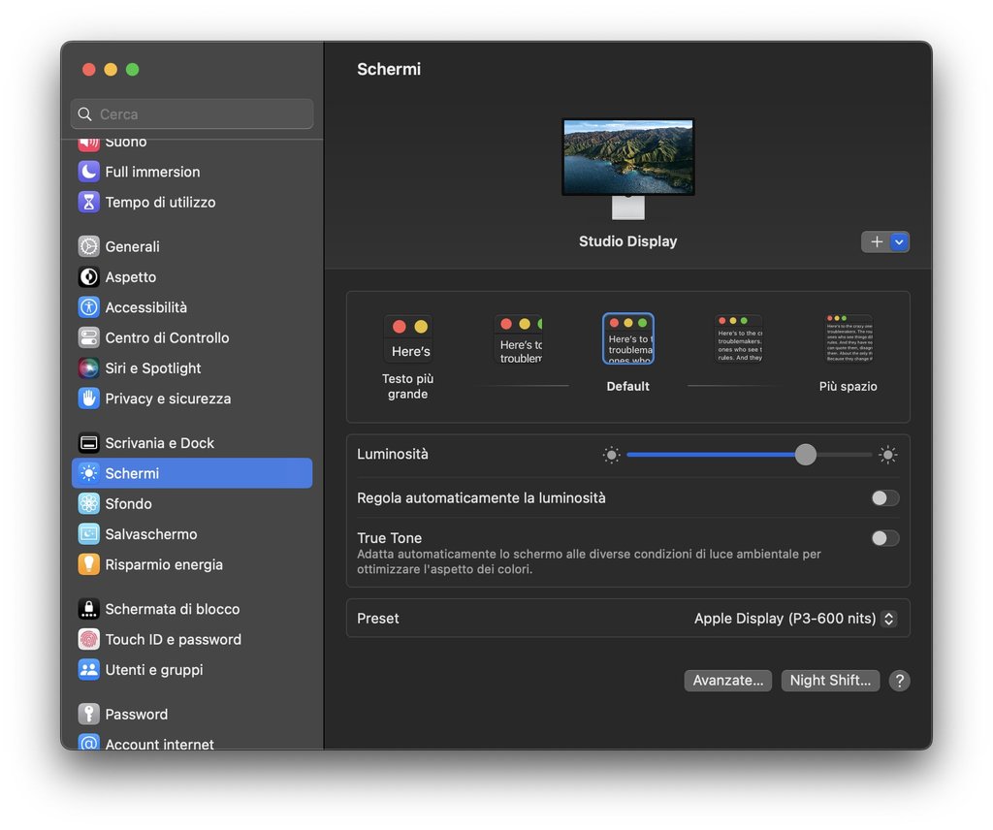This screenshot has width=993, height=830.
Task: Open the help question mark button
Action: coord(899,681)
